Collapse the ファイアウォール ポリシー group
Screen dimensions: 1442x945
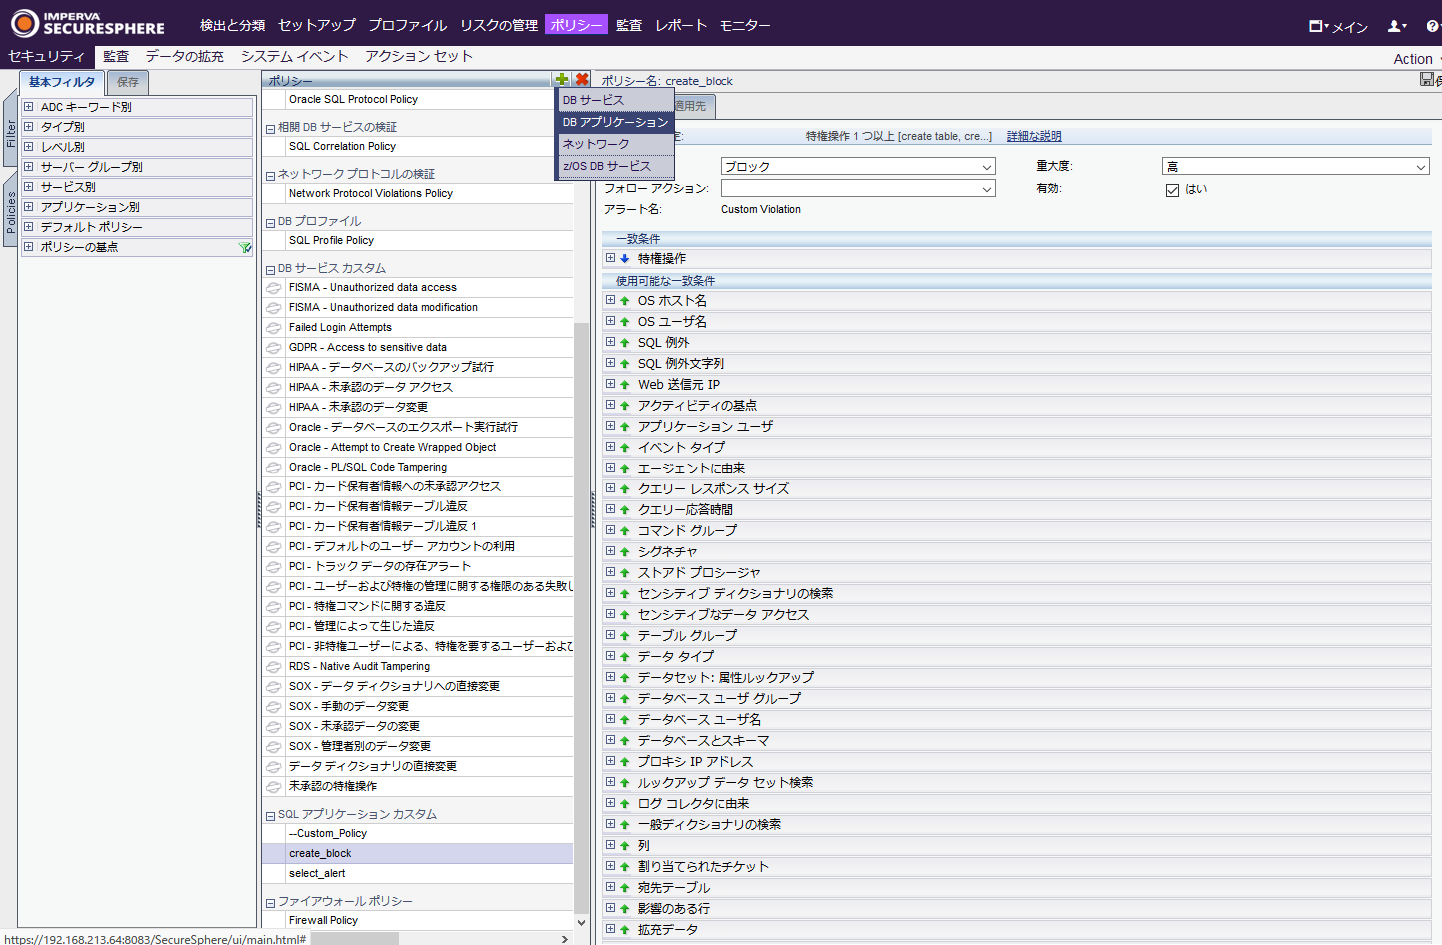click(270, 902)
